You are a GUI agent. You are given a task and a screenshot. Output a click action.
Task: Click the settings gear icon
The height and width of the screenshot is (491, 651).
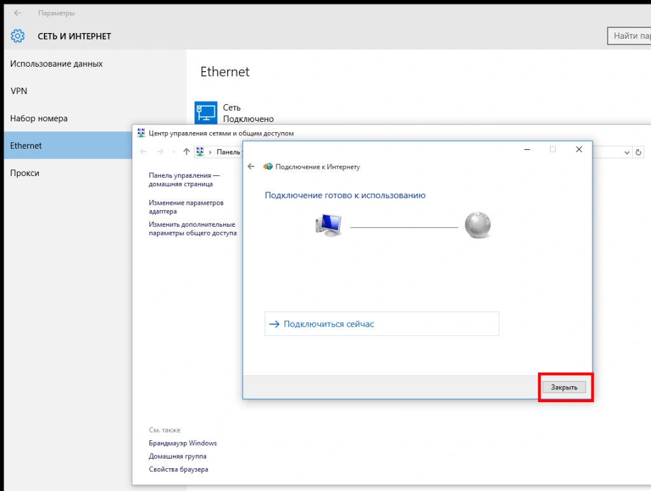pyautogui.click(x=18, y=36)
